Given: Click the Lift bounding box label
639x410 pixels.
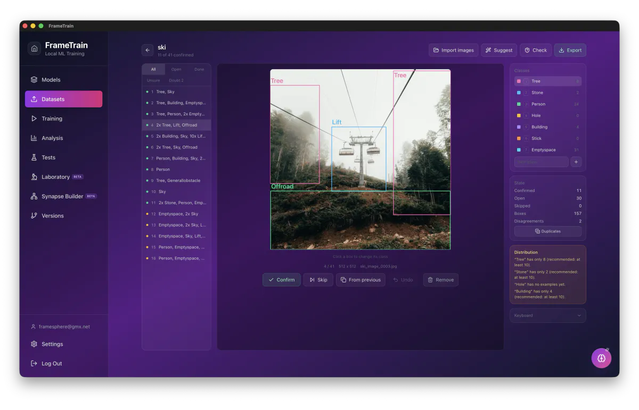Looking at the screenshot, I should [337, 122].
